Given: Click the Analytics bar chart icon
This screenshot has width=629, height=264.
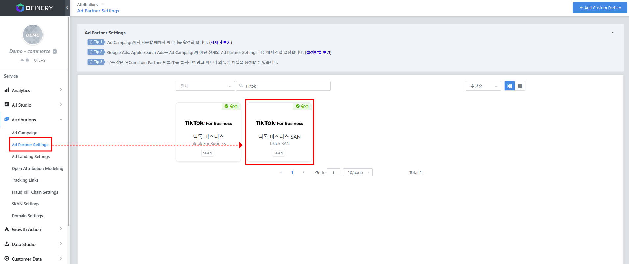Looking at the screenshot, I should coord(7,90).
